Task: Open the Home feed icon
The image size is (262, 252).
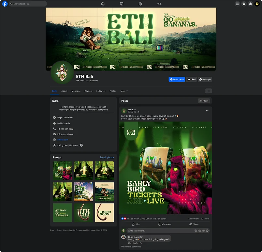Action: [103, 4]
